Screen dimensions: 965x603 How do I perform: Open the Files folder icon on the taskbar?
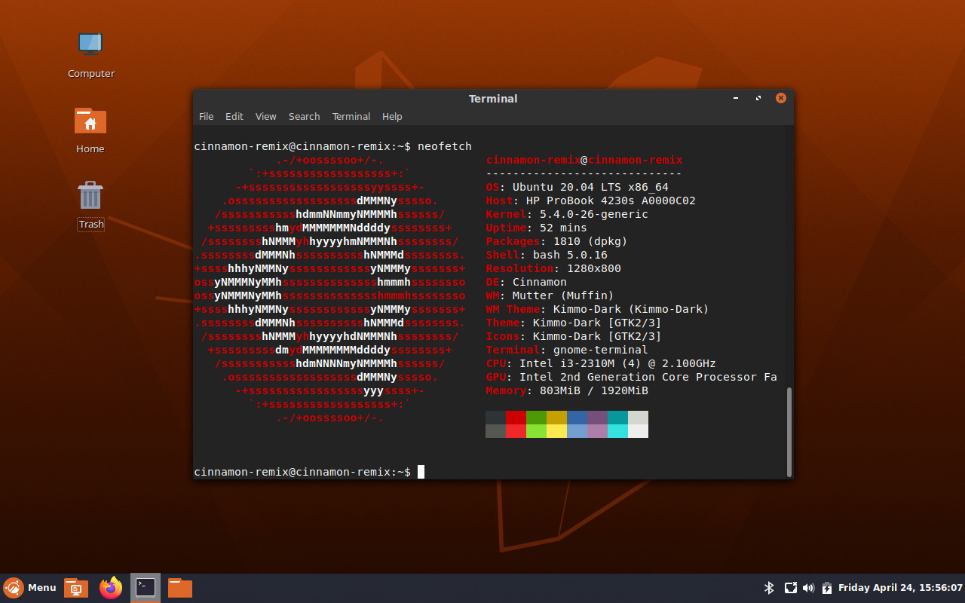(x=179, y=587)
